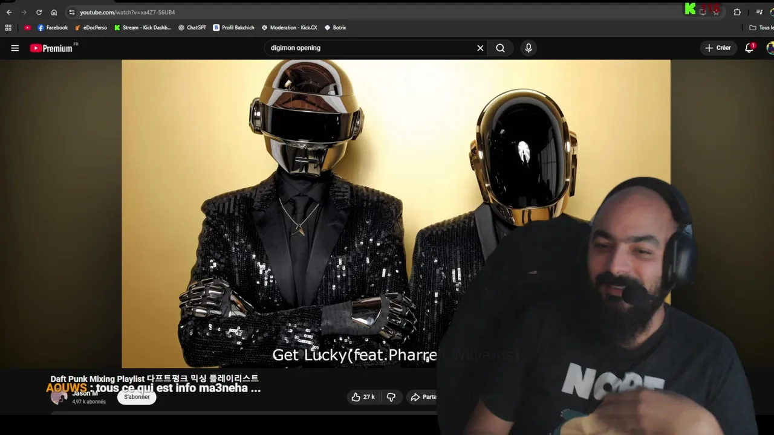Screen dimensions: 774x435
Task: Open the YouTube bookmark icon
Action: (27, 28)
